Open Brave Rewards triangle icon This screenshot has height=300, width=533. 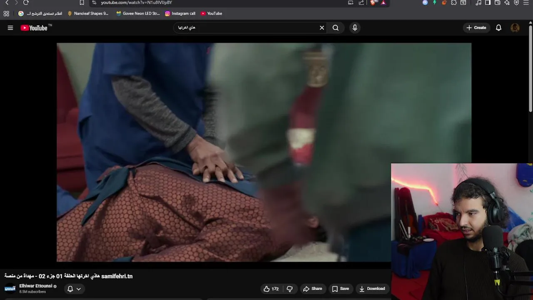tap(383, 2)
